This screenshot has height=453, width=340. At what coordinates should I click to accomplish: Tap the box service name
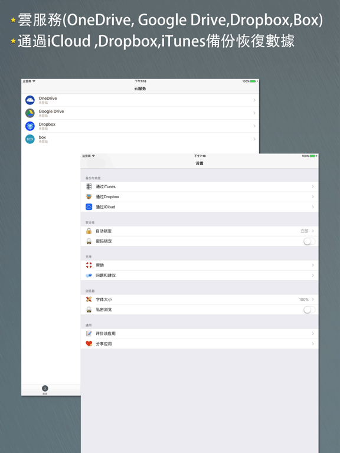[x=42, y=137]
